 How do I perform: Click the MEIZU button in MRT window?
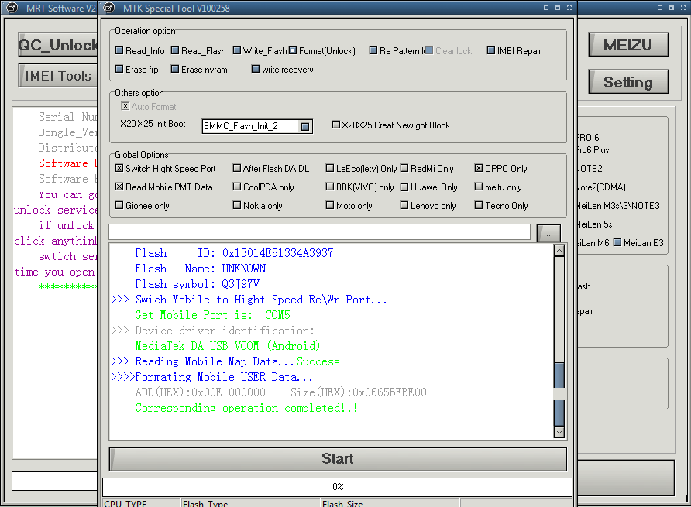pos(628,44)
